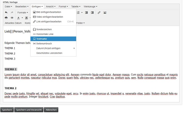Click the Abbrechen button

pos(51,110)
